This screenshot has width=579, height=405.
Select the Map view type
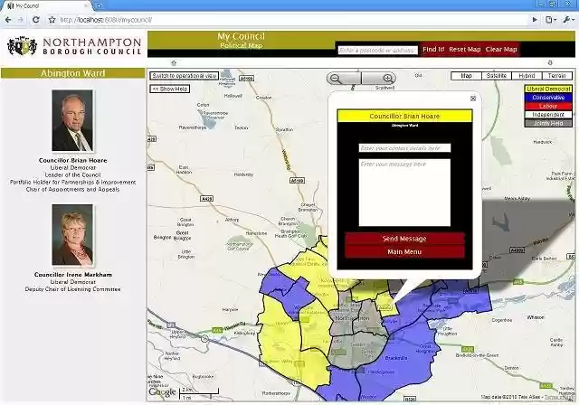point(467,76)
